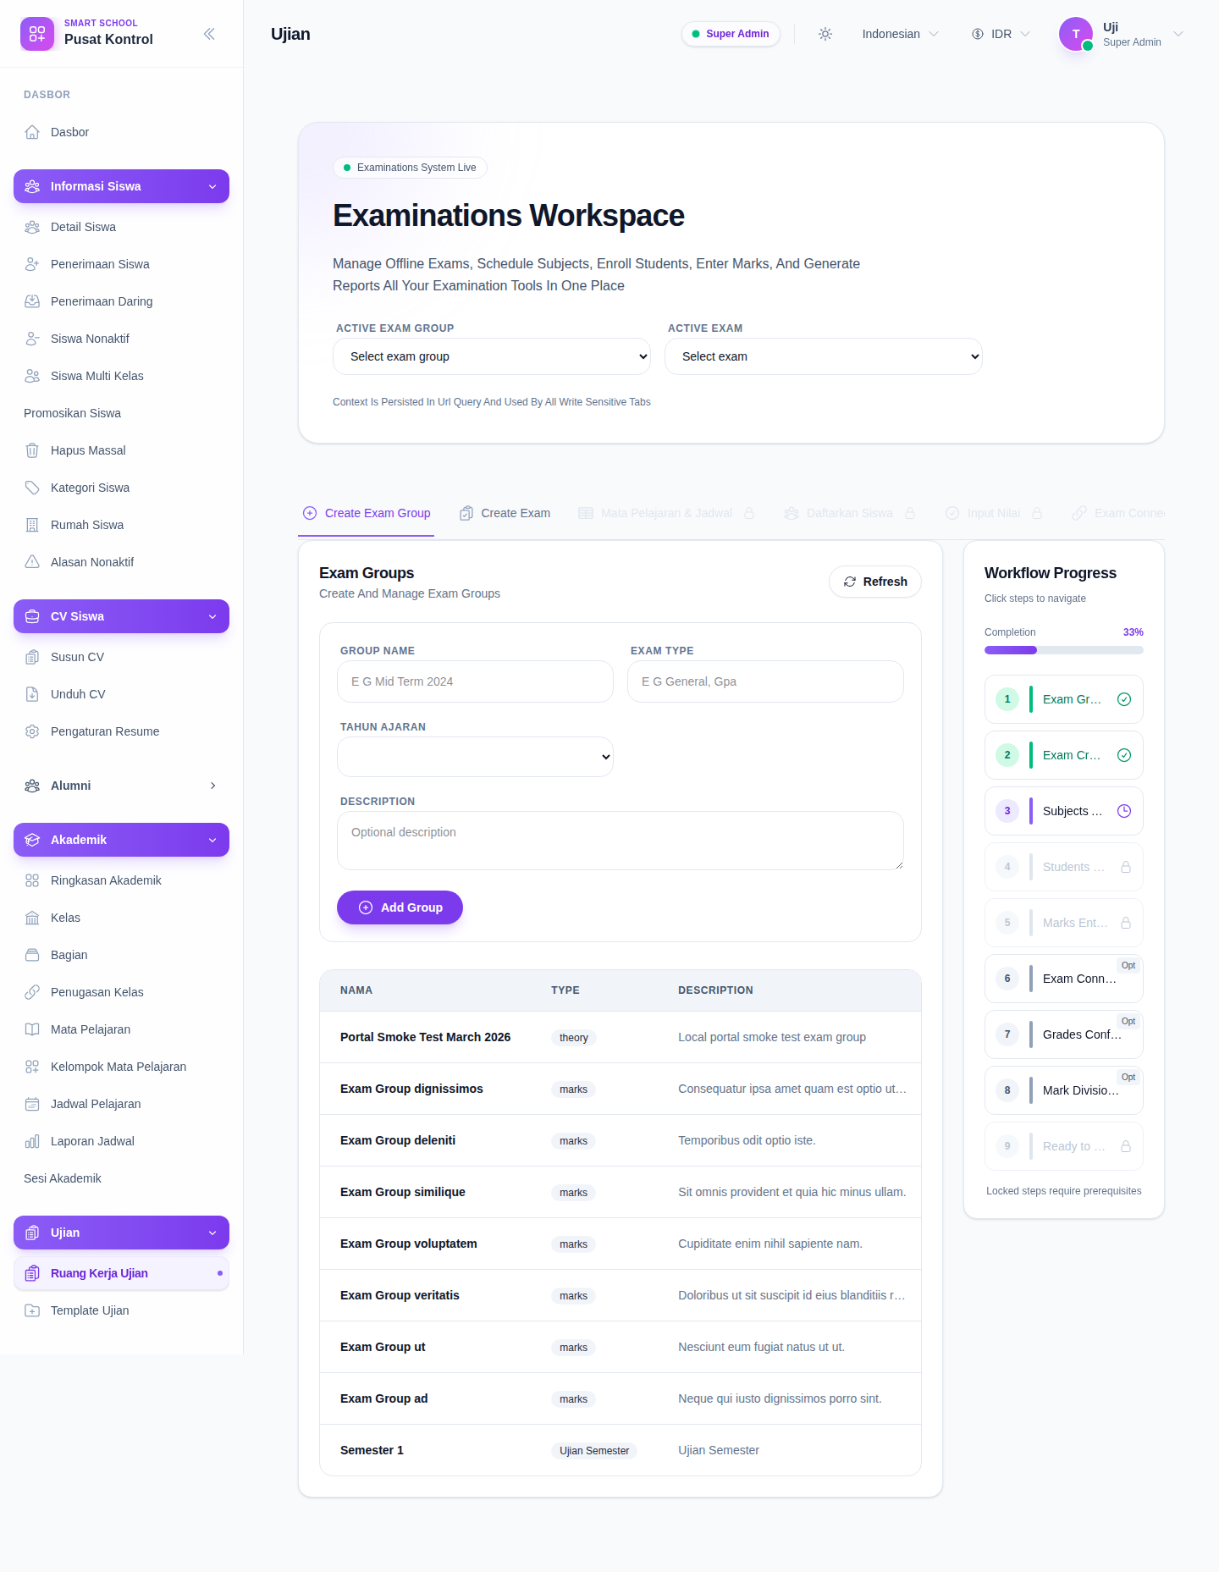The image size is (1219, 1572).
Task: Open the Uji Super Admin profile menu
Action: (x=1122, y=34)
